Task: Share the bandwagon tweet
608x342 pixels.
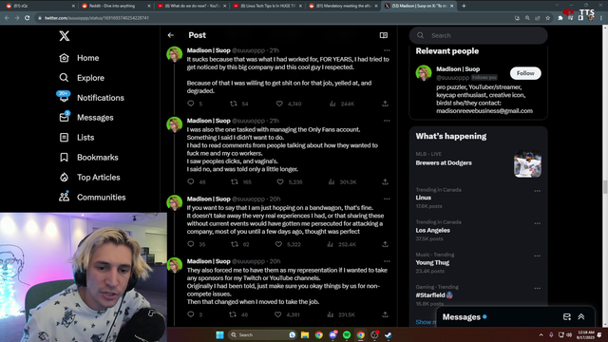Action: (385, 244)
